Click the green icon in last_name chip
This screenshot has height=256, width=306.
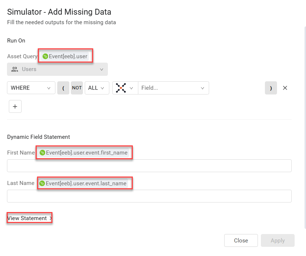(x=42, y=183)
